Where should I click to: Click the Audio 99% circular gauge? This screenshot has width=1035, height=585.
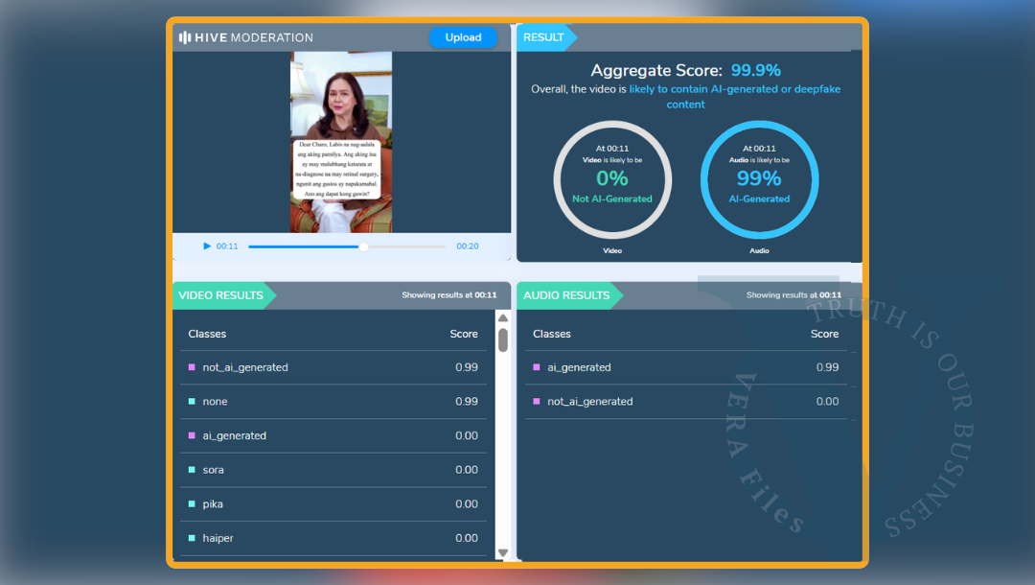point(759,179)
